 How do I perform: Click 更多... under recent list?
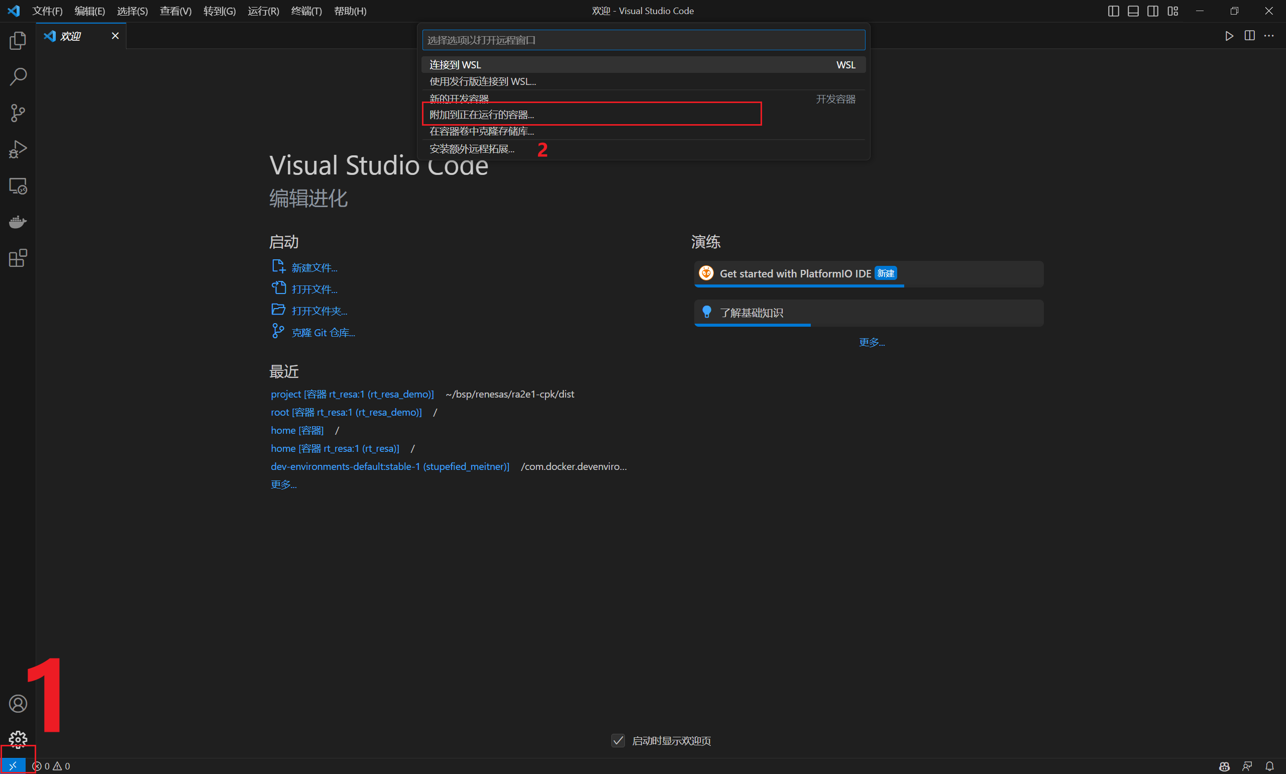(x=284, y=485)
